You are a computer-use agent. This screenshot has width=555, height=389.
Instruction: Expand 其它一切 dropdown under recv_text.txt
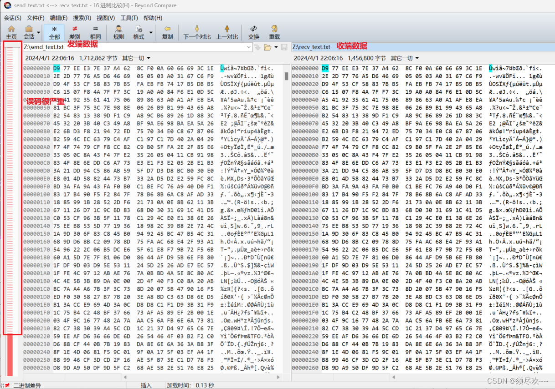[405, 58]
